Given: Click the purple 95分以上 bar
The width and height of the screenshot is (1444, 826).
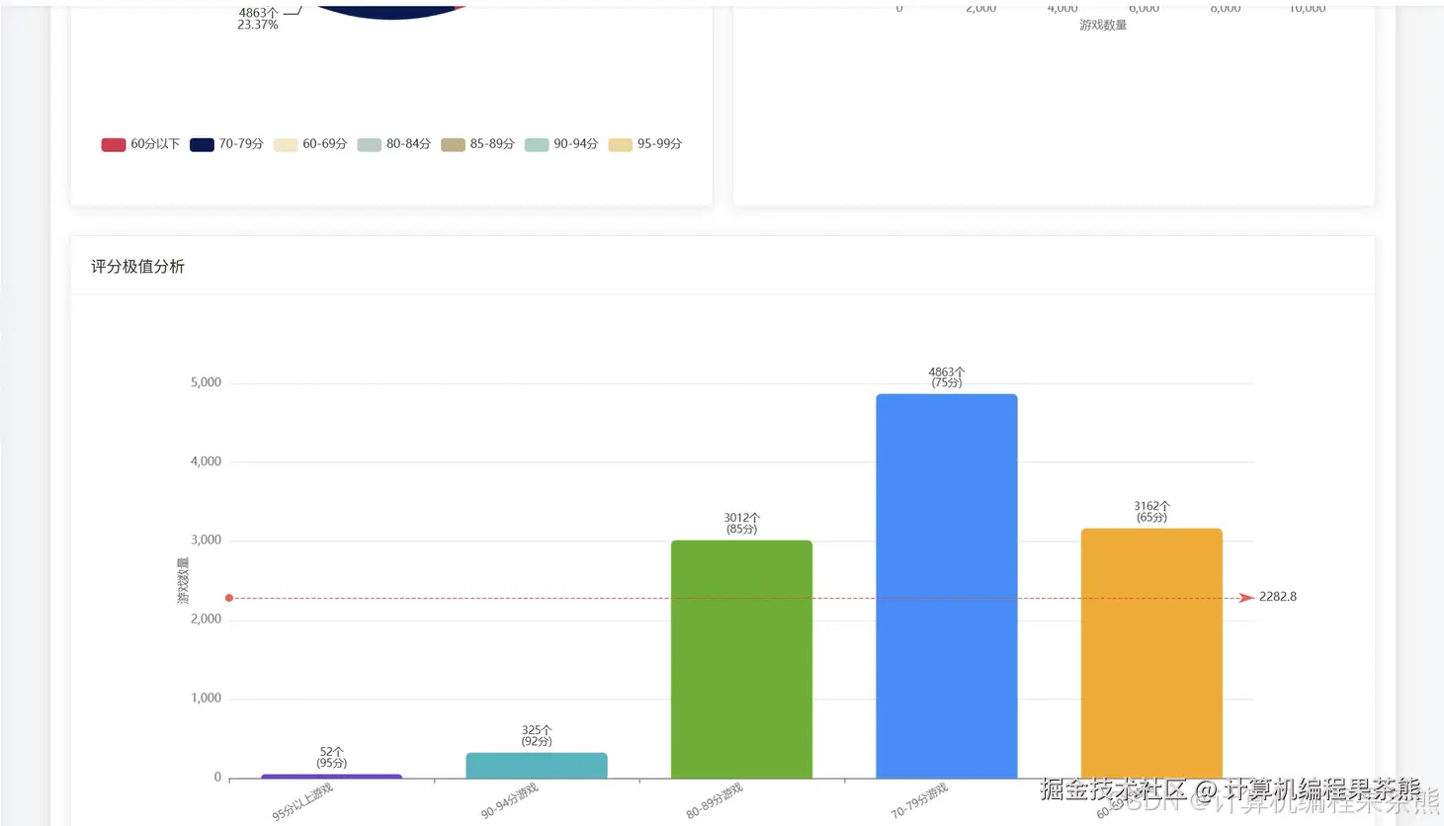Looking at the screenshot, I should tap(331, 777).
